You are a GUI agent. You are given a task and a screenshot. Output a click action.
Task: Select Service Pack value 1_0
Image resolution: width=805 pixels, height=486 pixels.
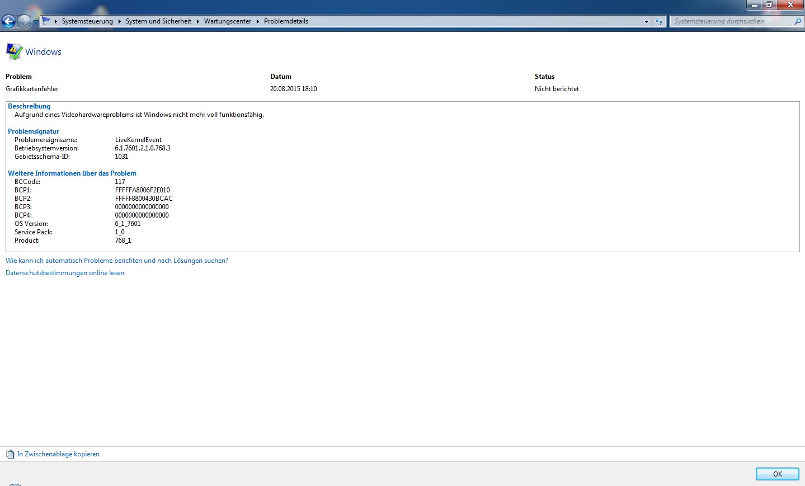point(120,232)
